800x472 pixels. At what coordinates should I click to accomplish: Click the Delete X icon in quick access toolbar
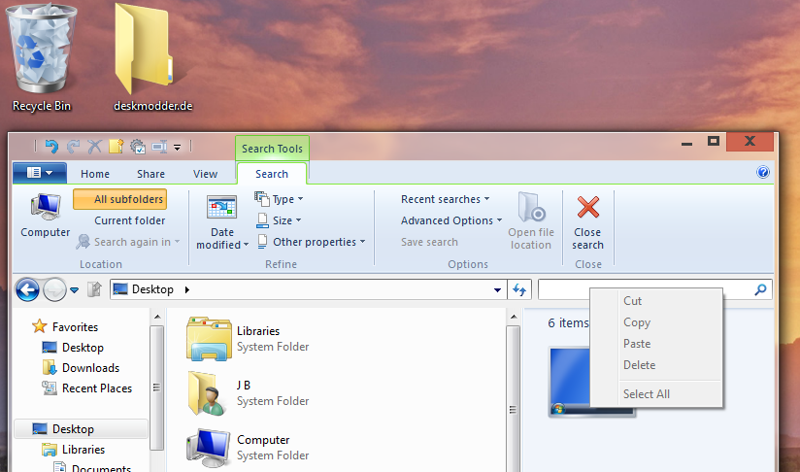pos(94,147)
